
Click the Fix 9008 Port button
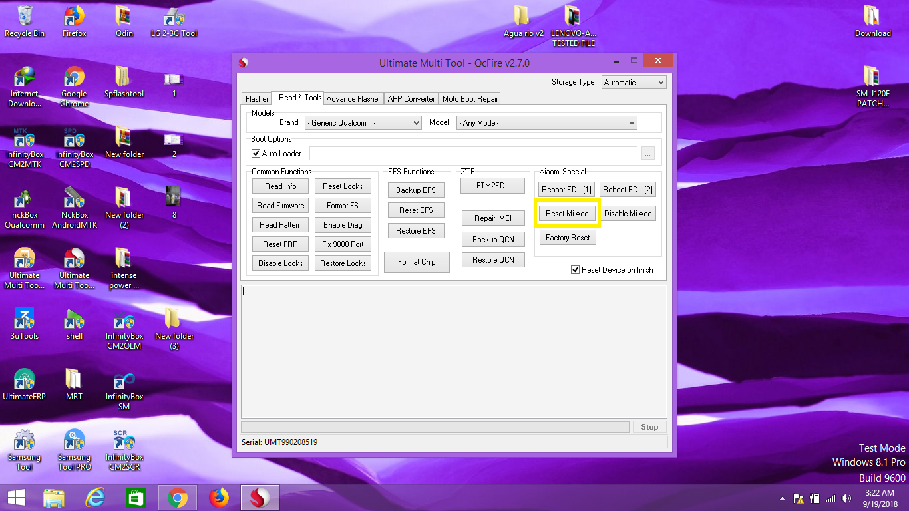click(343, 244)
